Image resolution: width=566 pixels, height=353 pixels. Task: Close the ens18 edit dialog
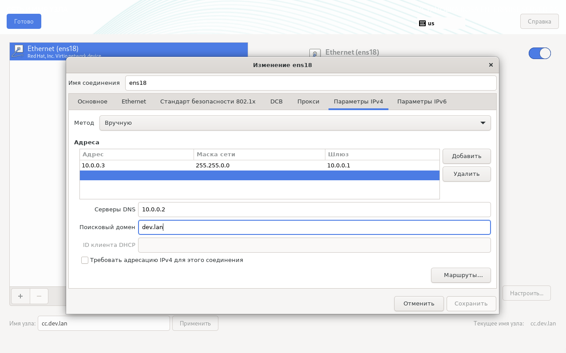[x=491, y=65]
